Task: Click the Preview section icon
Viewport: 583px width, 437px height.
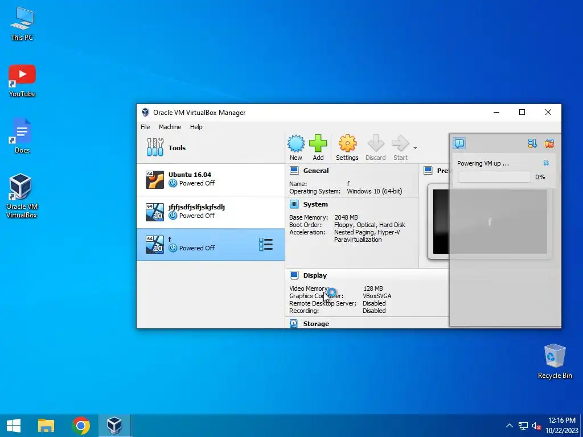Action: [428, 171]
